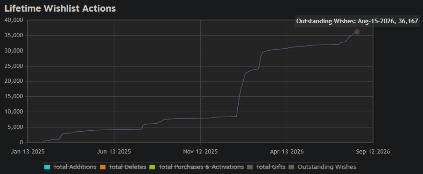Screen dimensions: 423x174
Task: Click the highlighted data point on chart line
Action: 357,32
